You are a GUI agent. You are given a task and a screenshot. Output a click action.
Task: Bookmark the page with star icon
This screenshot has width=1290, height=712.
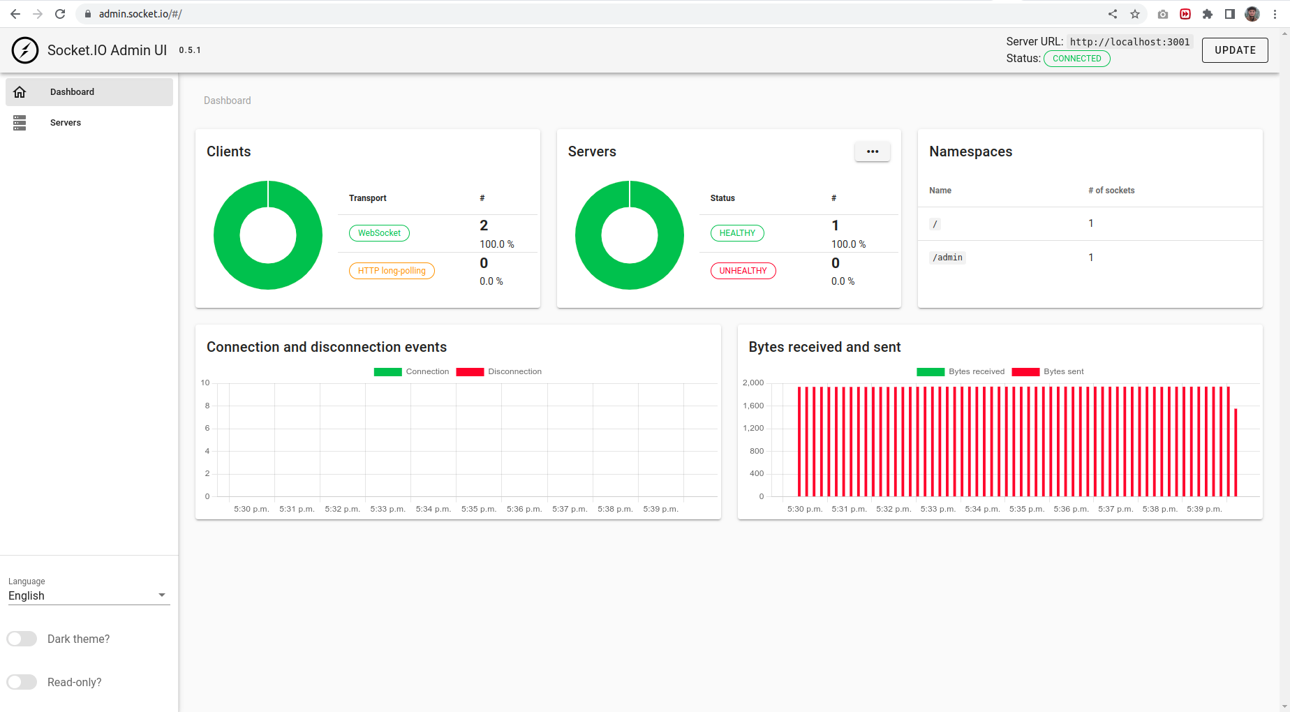point(1135,14)
